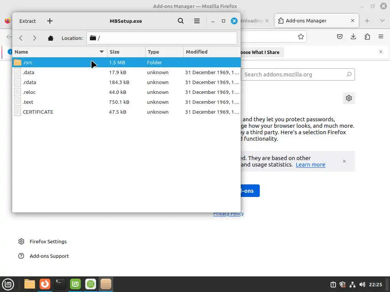The image size is (390, 292).
Task: Open the Linux Mint start menu
Action: (8, 284)
